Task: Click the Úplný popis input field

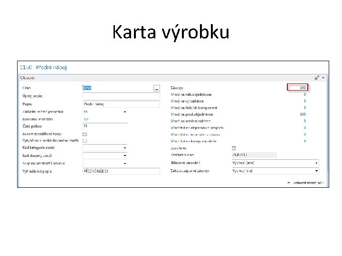Action: click(121, 96)
